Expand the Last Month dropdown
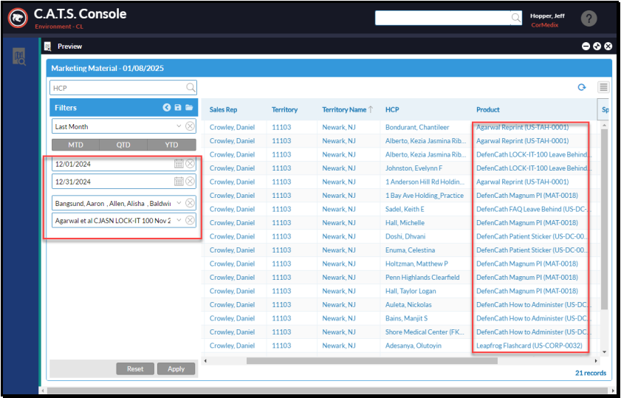 click(x=179, y=126)
